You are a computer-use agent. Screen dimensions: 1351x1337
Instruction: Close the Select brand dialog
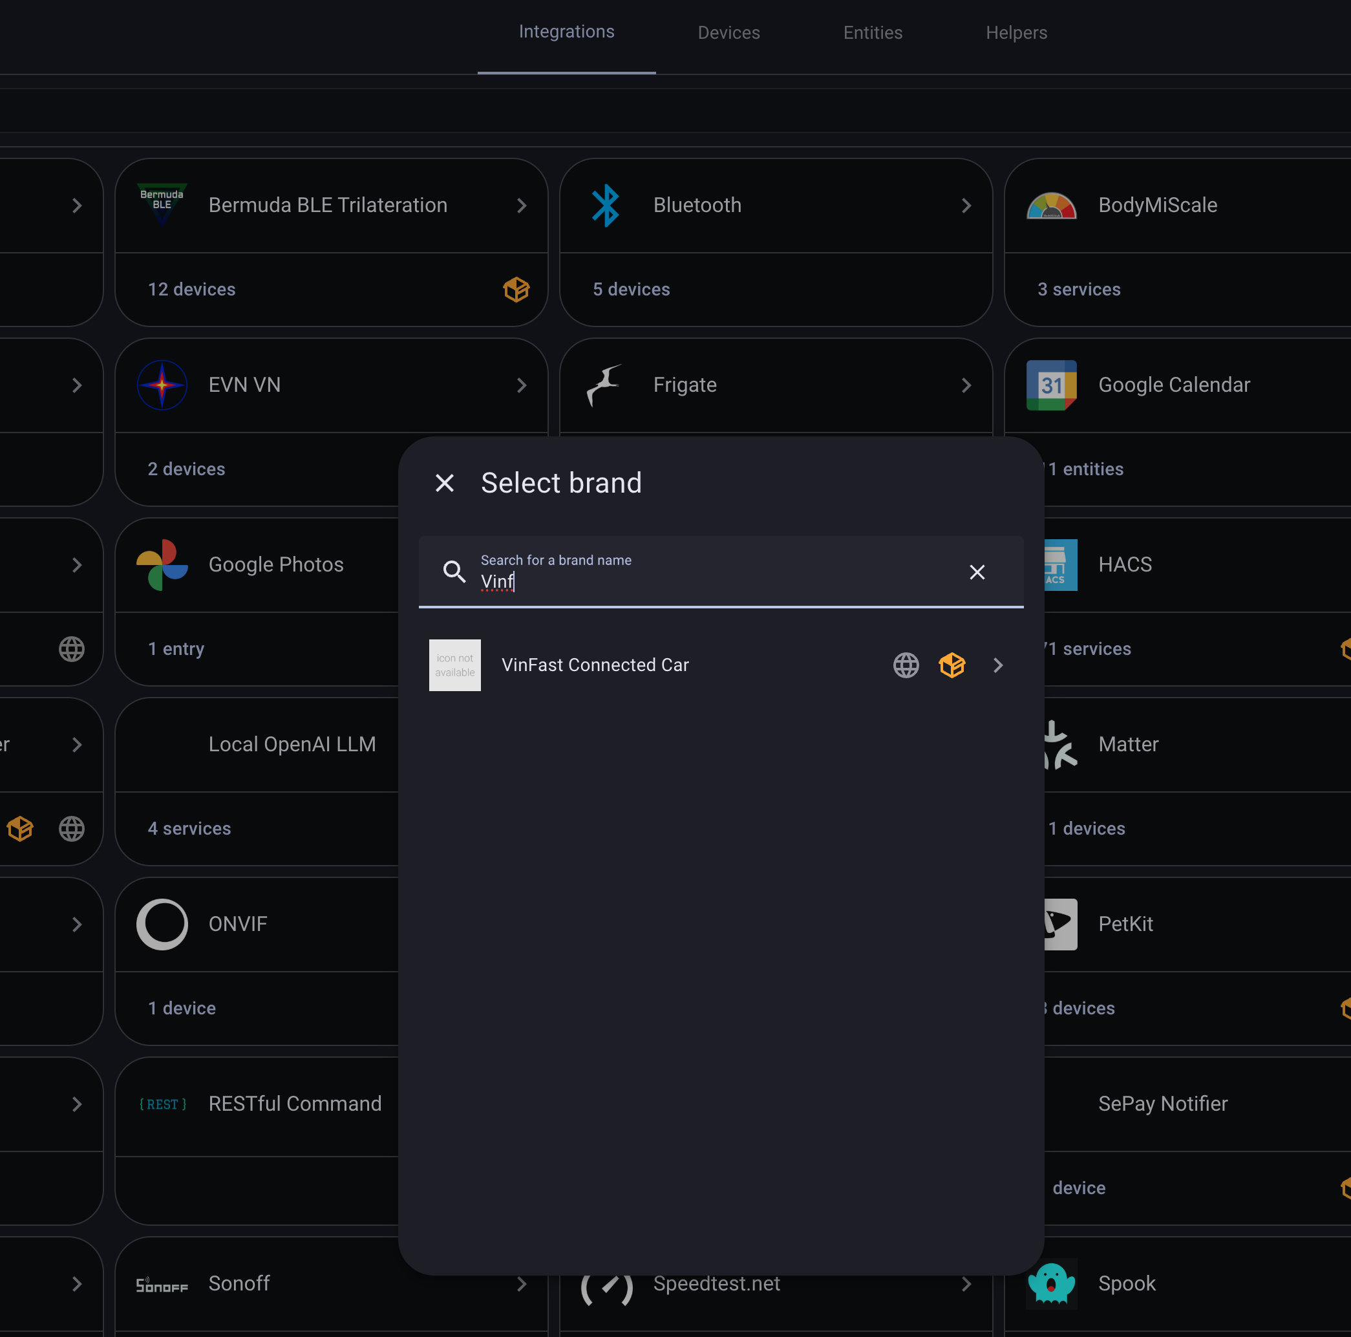(x=445, y=482)
